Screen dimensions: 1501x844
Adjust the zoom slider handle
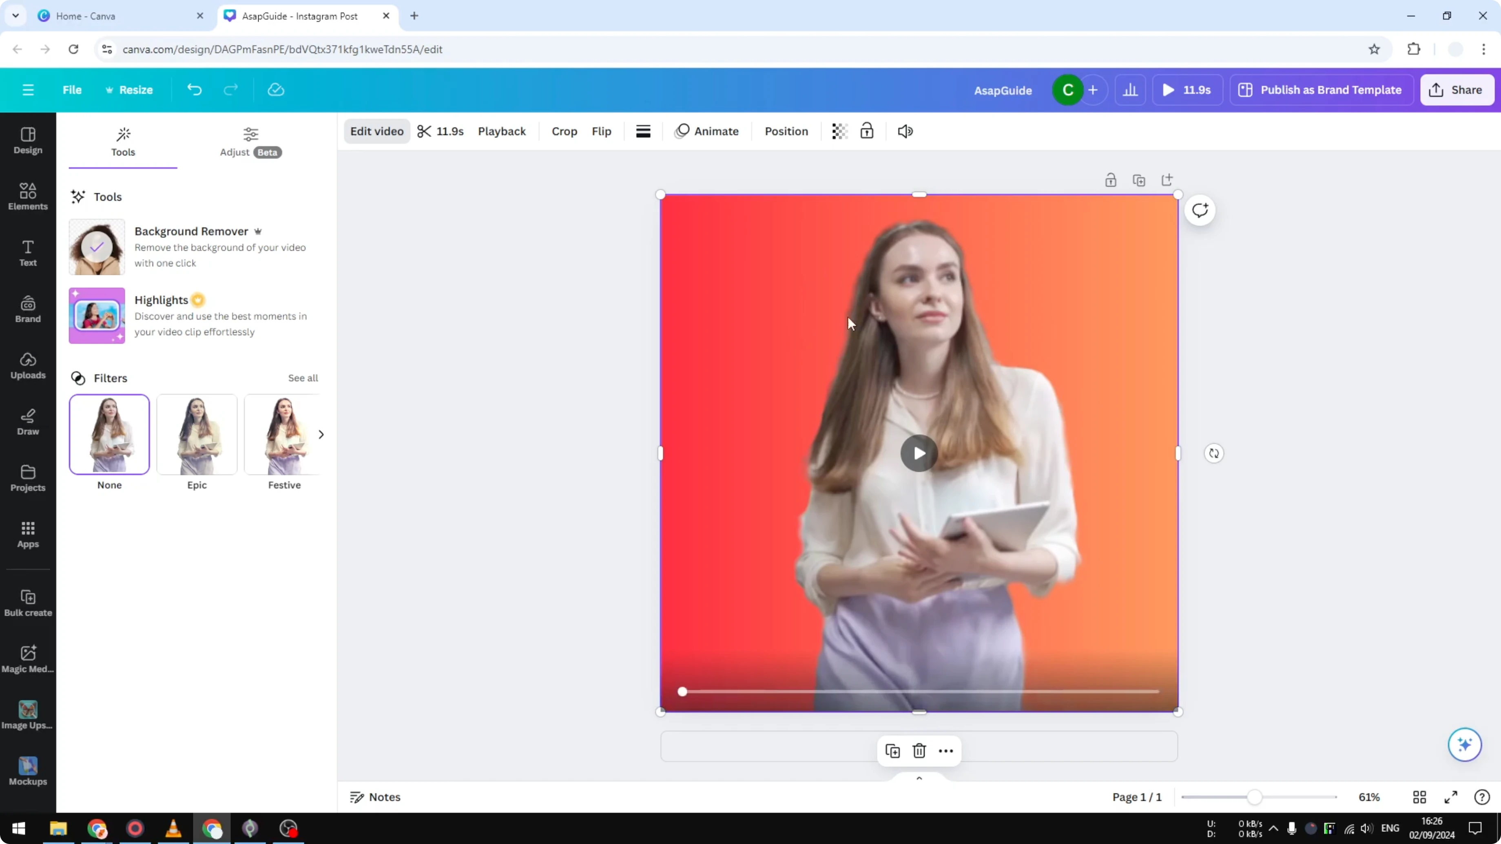[1255, 797]
